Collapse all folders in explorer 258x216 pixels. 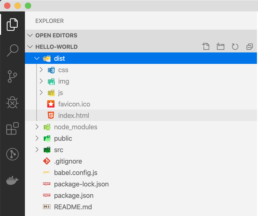250,46
